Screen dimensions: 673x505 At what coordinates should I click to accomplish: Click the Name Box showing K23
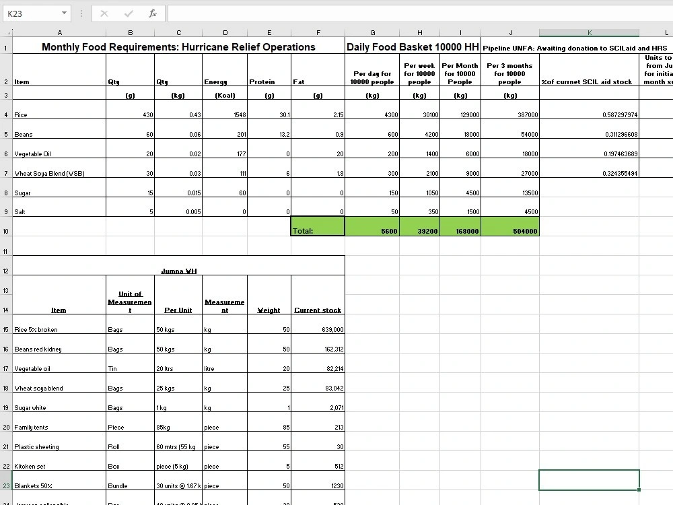click(32, 13)
